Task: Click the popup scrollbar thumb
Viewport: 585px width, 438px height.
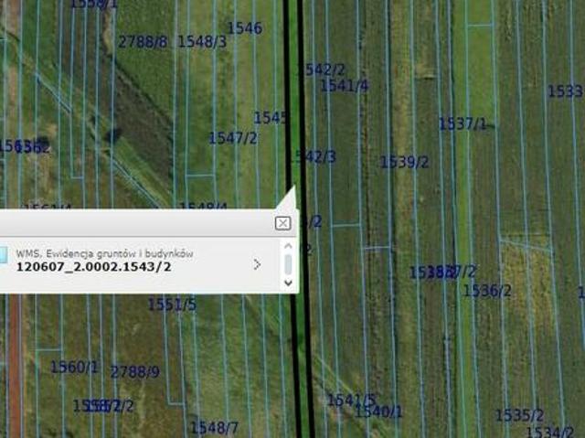Action: tap(288, 264)
